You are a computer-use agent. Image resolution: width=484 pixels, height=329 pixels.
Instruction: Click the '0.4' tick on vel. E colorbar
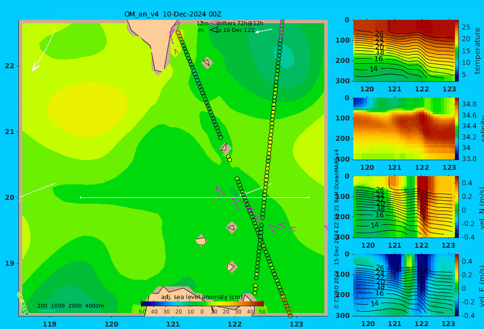tap(467, 261)
